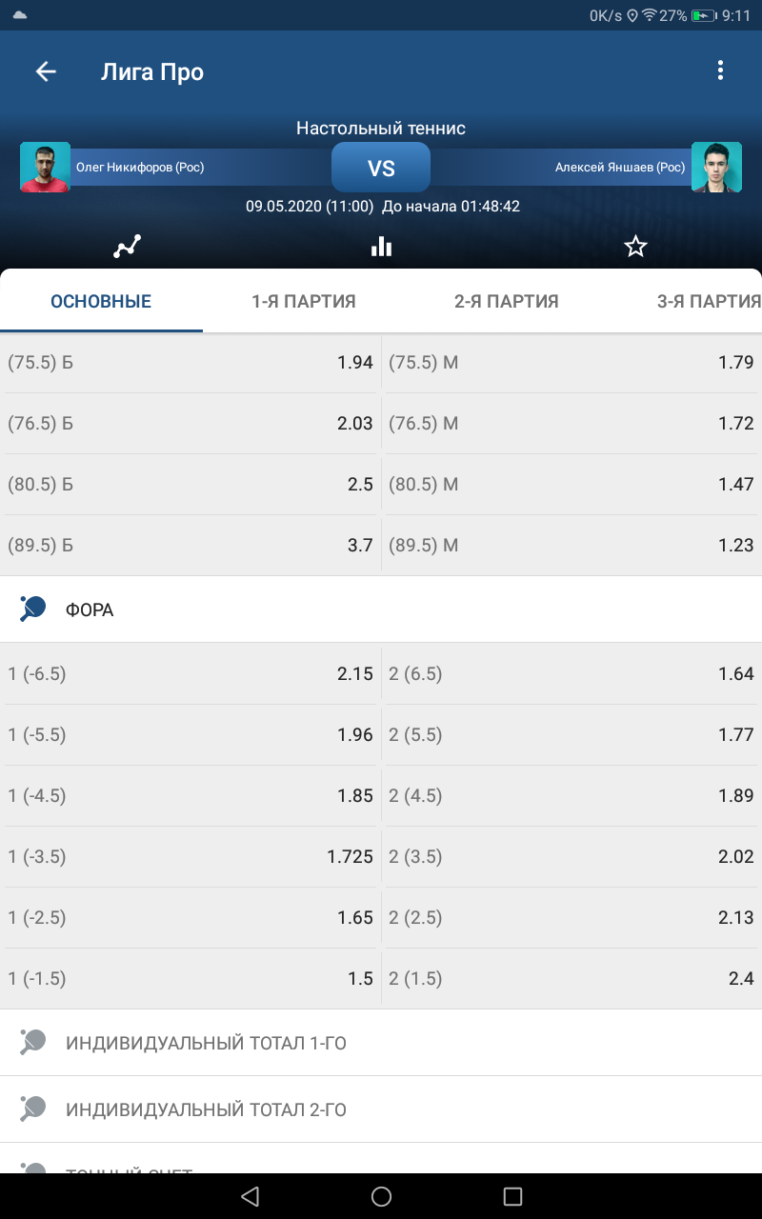Expand ИНДИВИДУАЛЬНЫЙ ТОТАЛ 2-ГО section

(x=381, y=1109)
